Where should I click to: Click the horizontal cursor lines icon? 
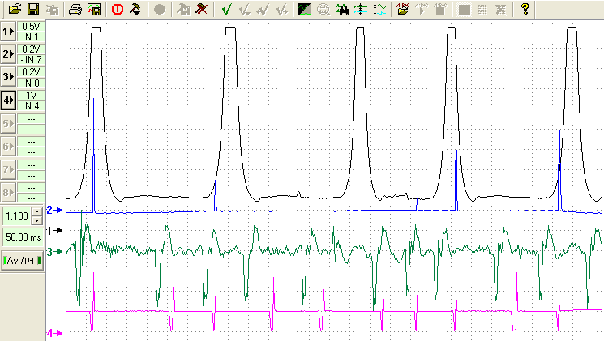point(361,9)
